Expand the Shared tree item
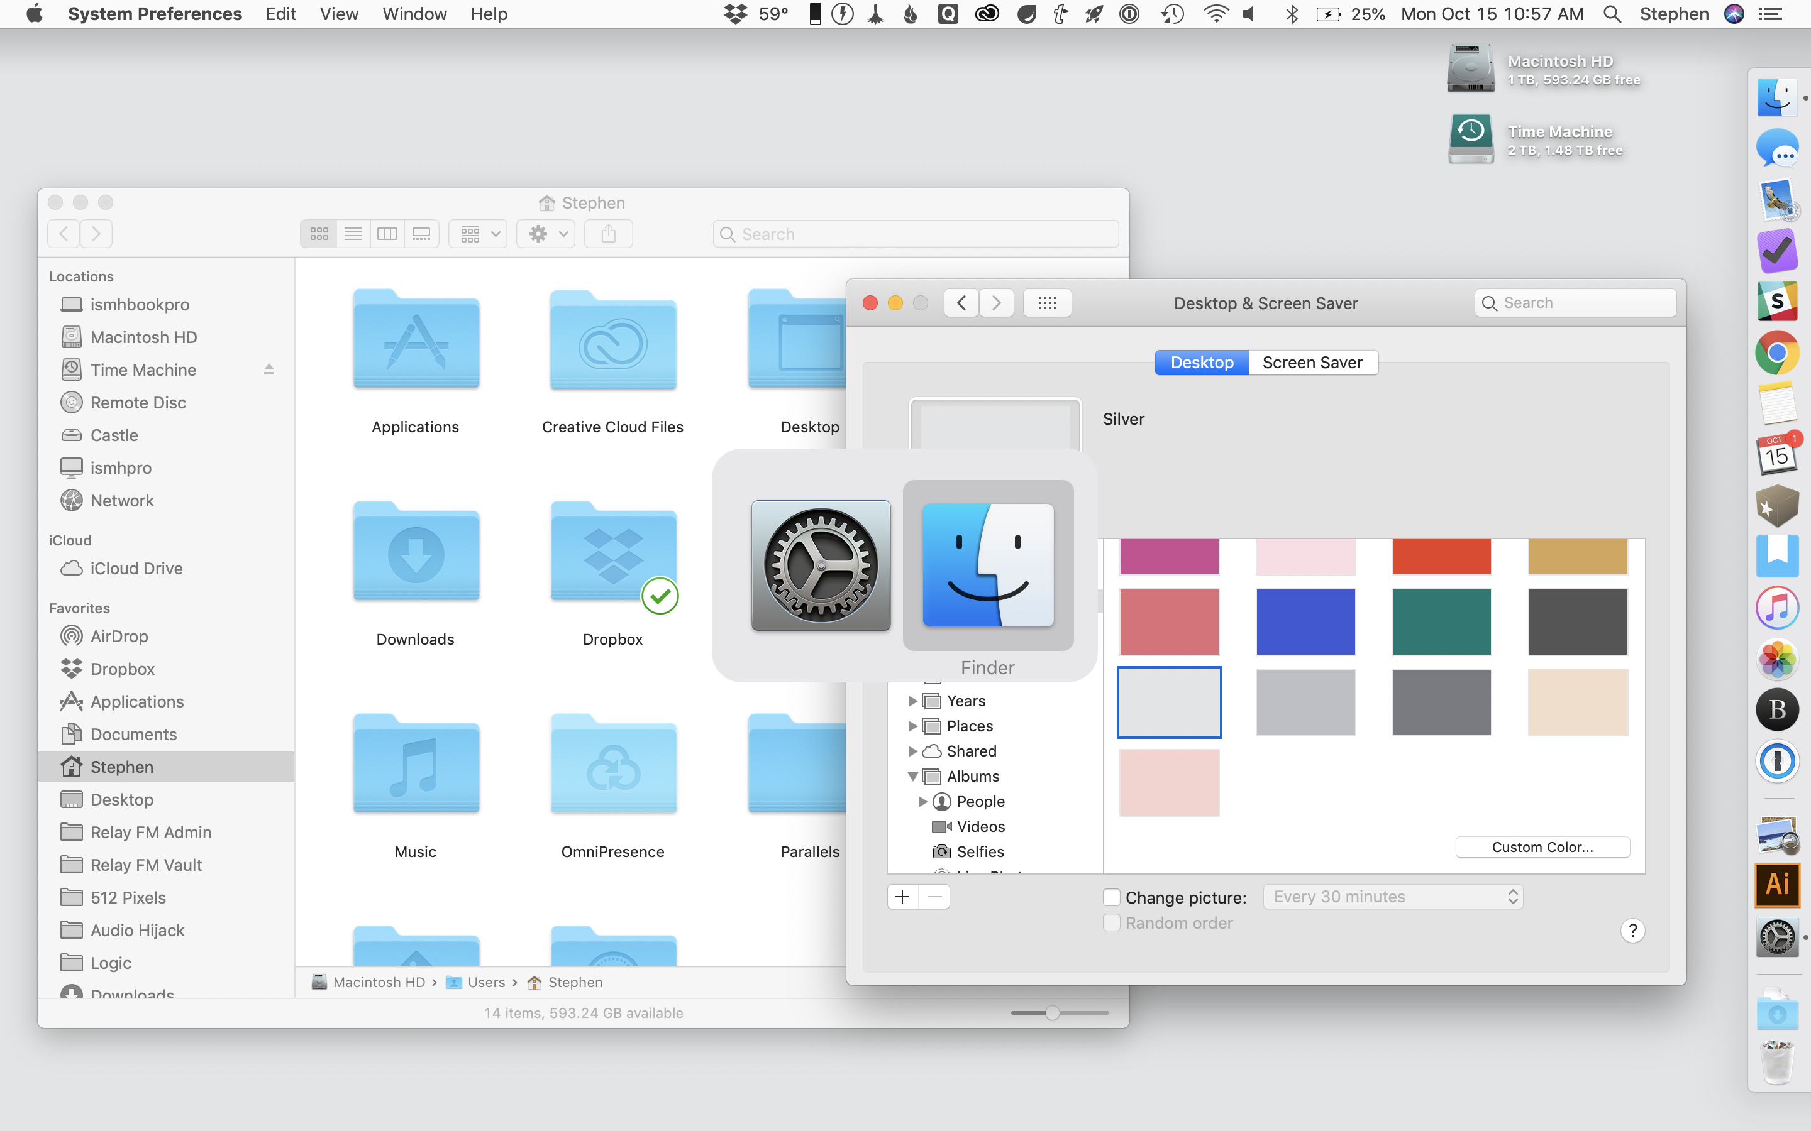This screenshot has width=1811, height=1131. click(x=912, y=751)
